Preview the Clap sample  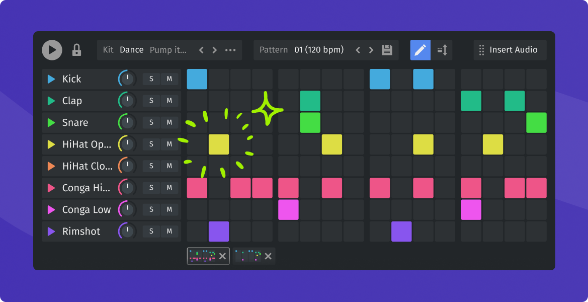[x=51, y=101]
